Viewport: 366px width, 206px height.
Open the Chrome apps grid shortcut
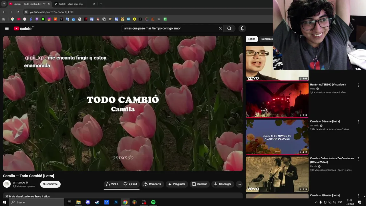(4, 19)
